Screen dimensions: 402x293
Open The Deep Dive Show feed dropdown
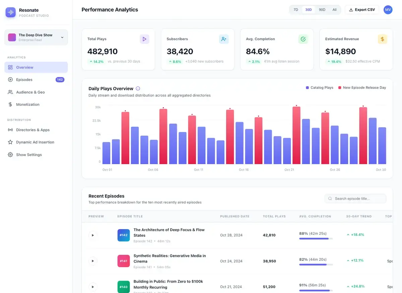pyautogui.click(x=36, y=37)
